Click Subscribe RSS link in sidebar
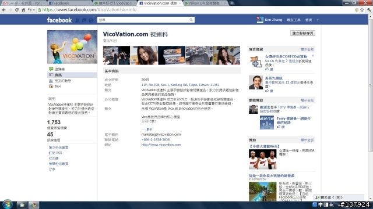 55,153
